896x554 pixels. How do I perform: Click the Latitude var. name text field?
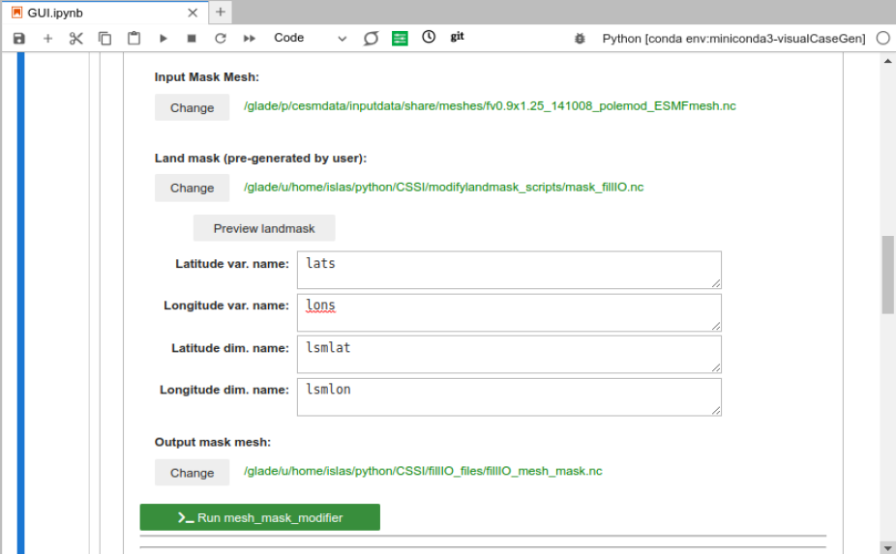(509, 270)
